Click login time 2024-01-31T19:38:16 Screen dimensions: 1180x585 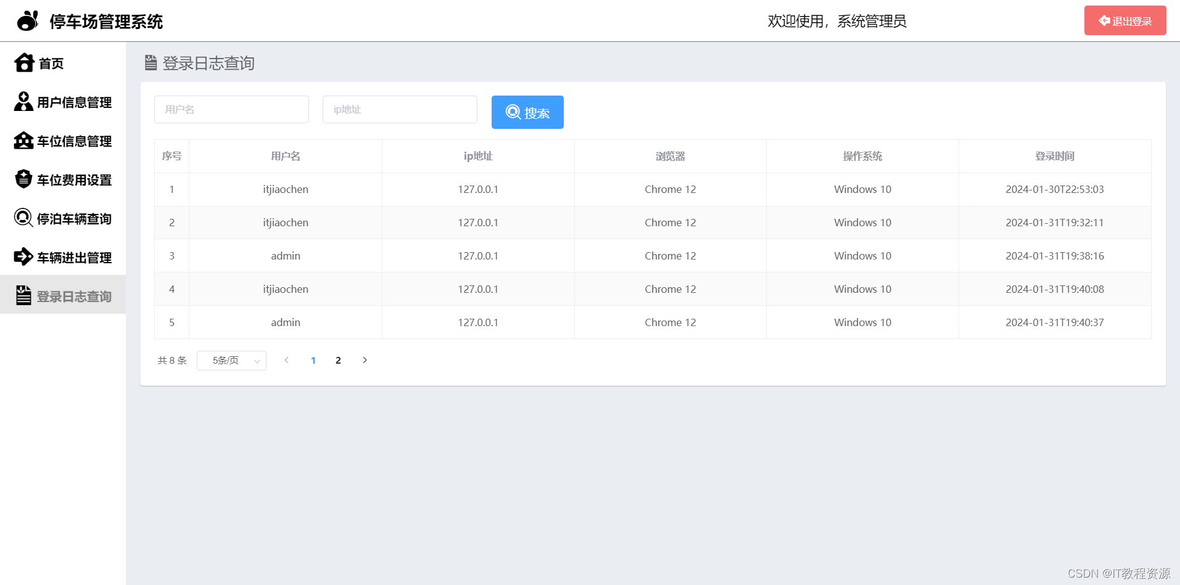(x=1055, y=256)
